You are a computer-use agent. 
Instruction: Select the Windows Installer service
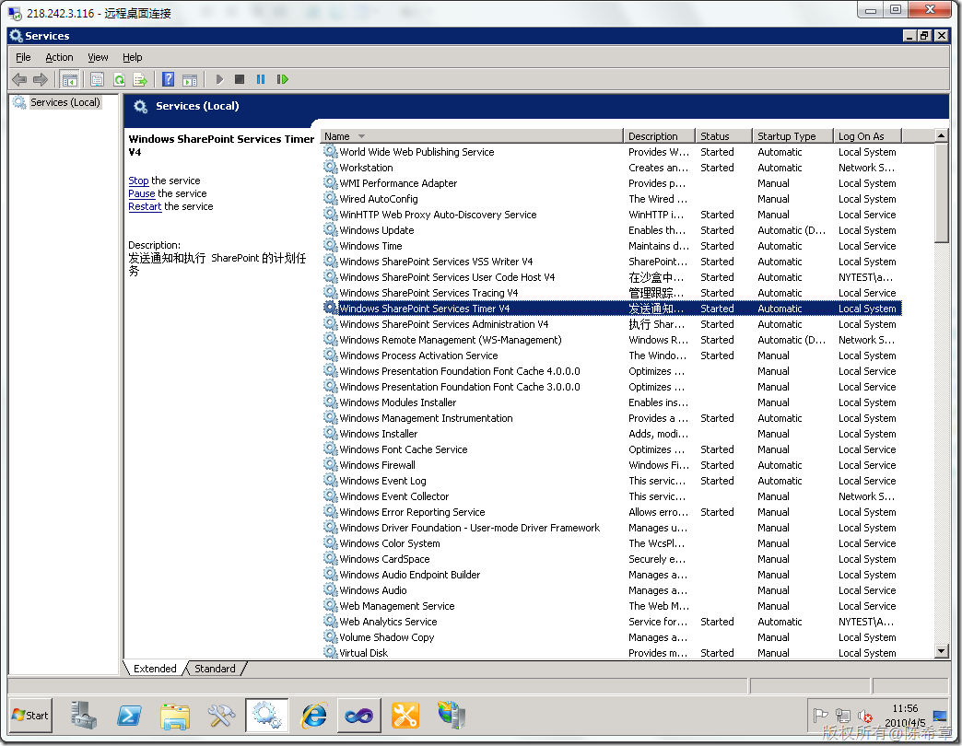pyautogui.click(x=612, y=434)
